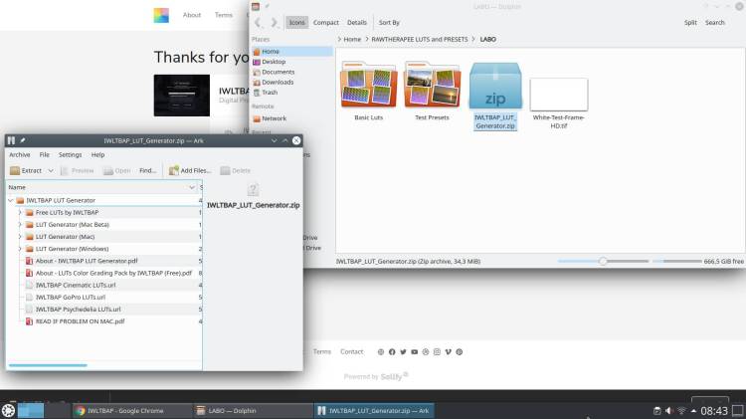The height and width of the screenshot is (419, 746).
Task: Select IWLTBAP_LUT_Generator.zip file icon
Action: pyautogui.click(x=495, y=86)
